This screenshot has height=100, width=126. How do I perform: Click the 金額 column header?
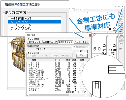82,60
